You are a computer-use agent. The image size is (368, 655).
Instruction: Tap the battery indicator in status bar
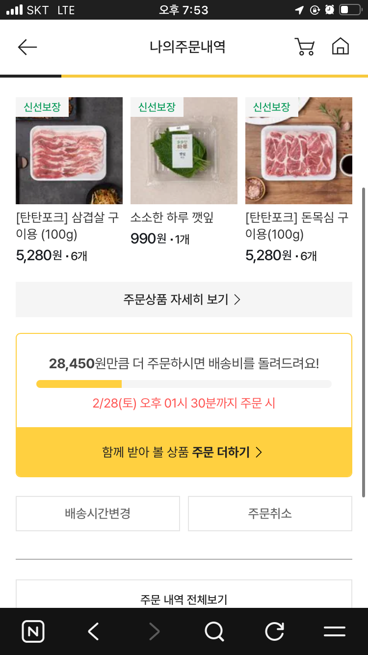[x=349, y=10]
